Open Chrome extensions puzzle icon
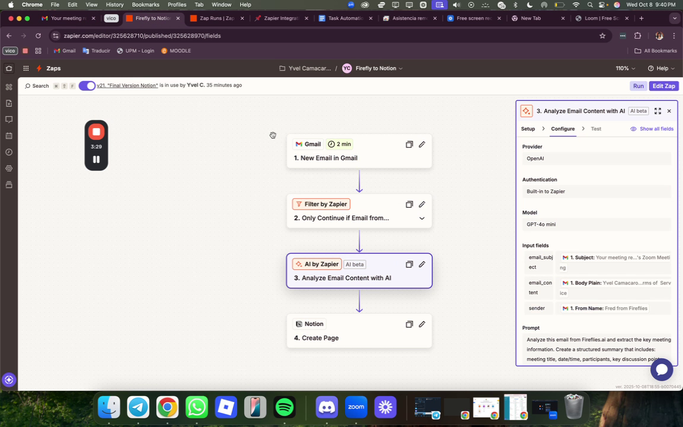The image size is (683, 427). (x=638, y=36)
